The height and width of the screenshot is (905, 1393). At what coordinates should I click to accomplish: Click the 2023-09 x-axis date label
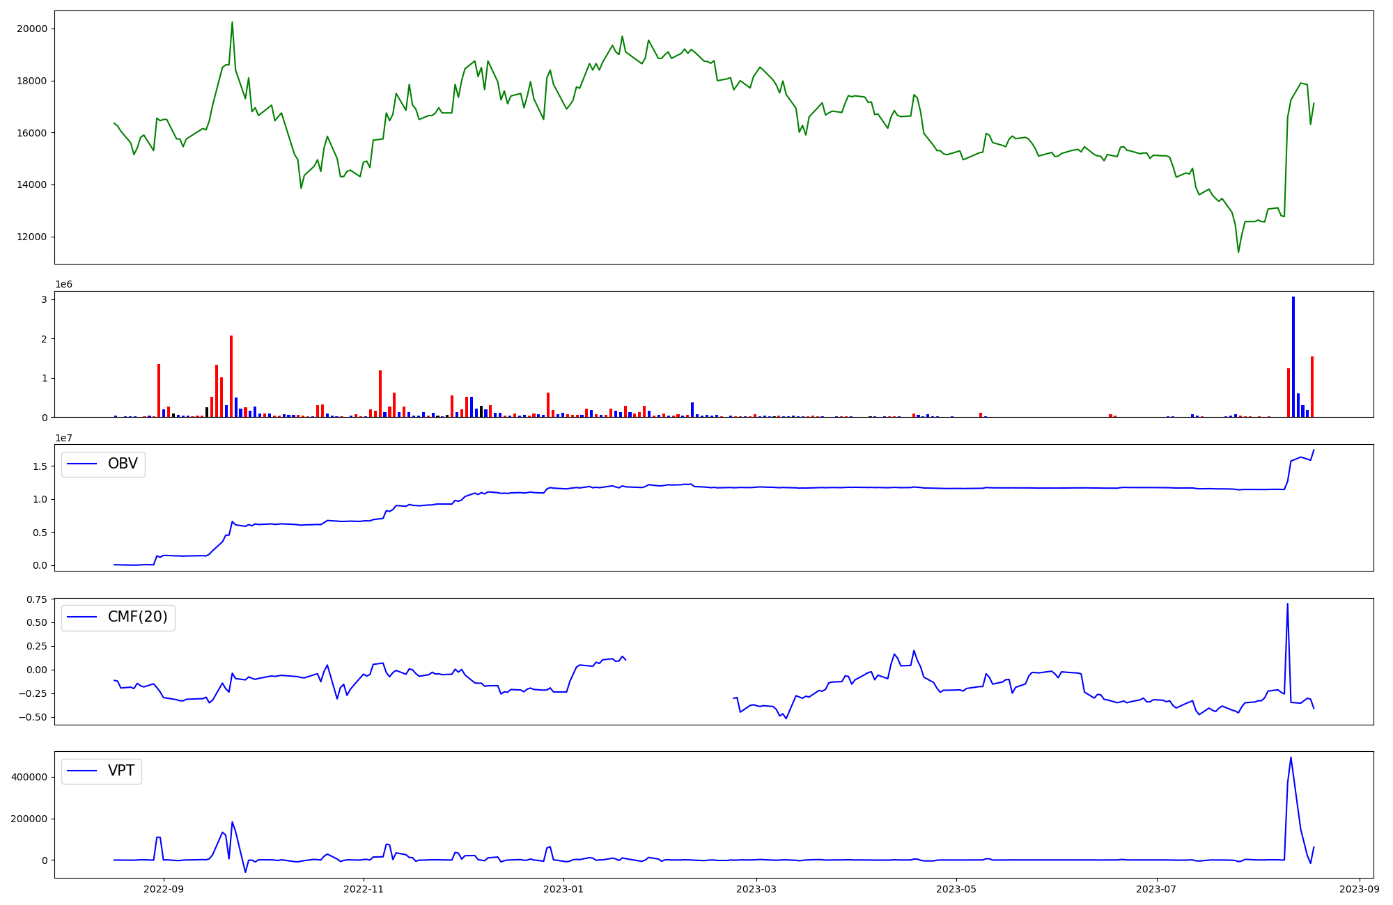pyautogui.click(x=1360, y=889)
